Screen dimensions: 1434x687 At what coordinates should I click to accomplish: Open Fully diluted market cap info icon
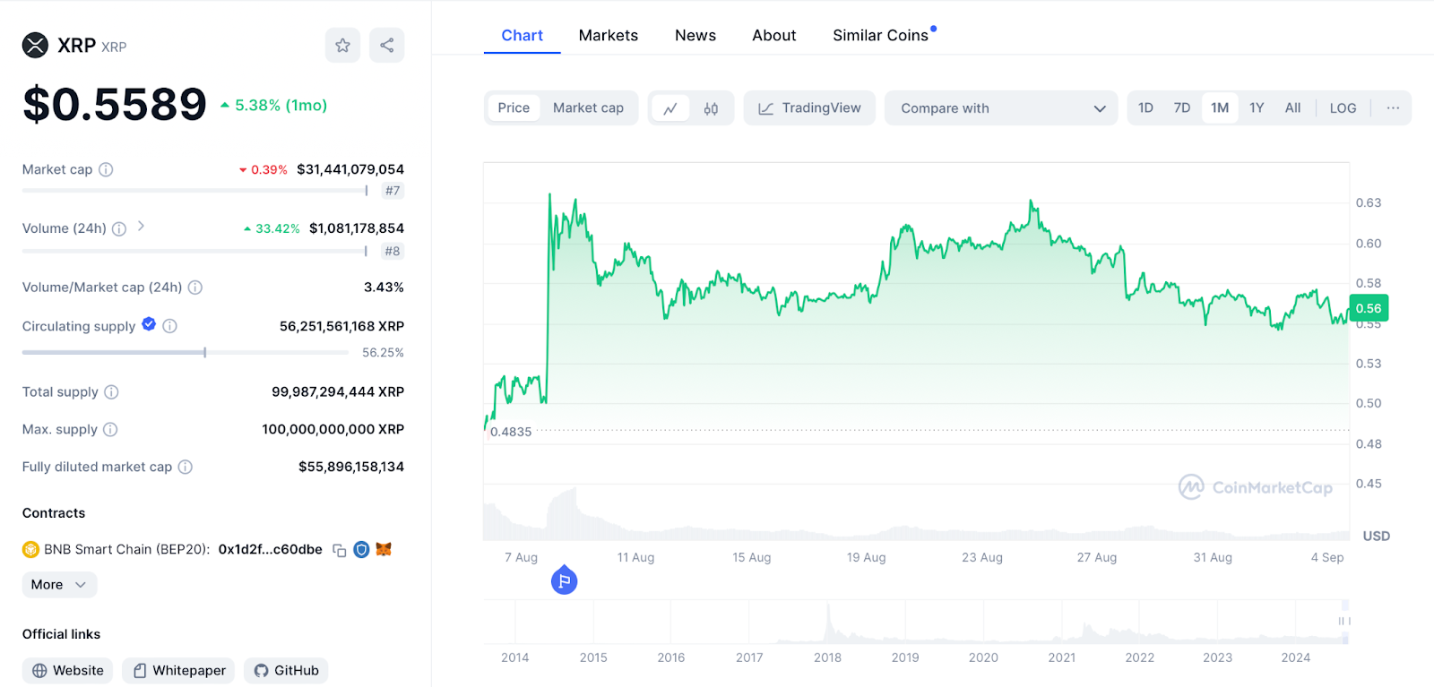(x=186, y=467)
